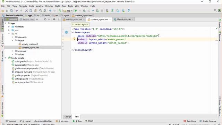Open the Event Log

pos(190,121)
